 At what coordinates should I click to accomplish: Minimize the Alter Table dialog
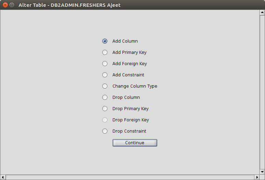(12, 5)
